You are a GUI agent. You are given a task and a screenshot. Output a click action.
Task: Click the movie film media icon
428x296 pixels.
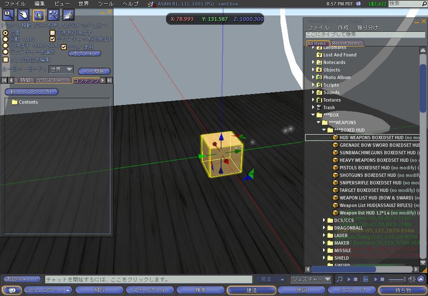click(366, 279)
